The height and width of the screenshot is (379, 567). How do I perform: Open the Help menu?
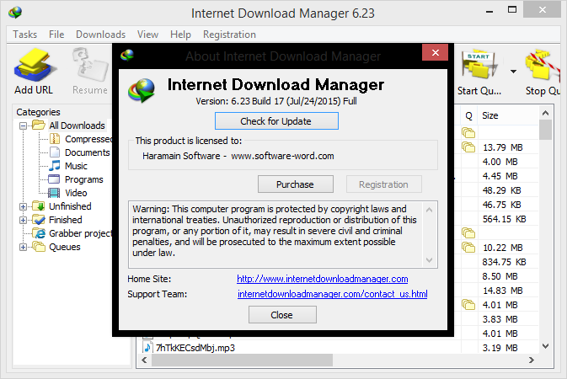(x=180, y=35)
